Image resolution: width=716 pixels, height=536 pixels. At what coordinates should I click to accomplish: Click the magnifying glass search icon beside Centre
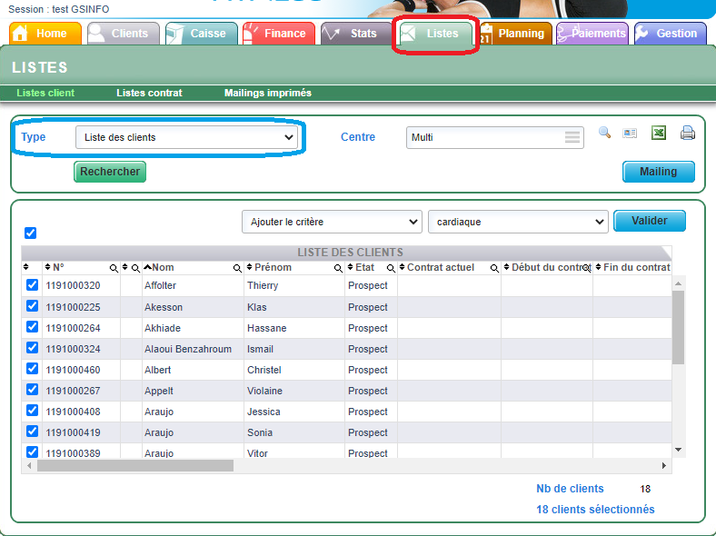pos(604,133)
